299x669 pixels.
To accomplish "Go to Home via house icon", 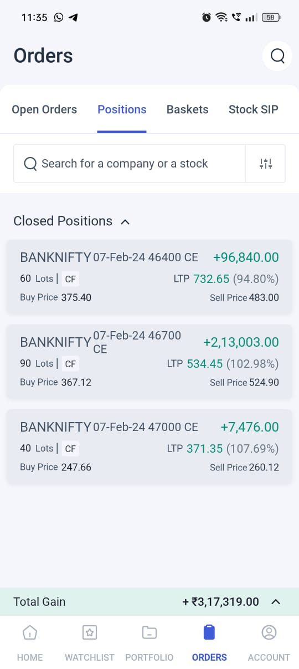I will click(x=30, y=632).
